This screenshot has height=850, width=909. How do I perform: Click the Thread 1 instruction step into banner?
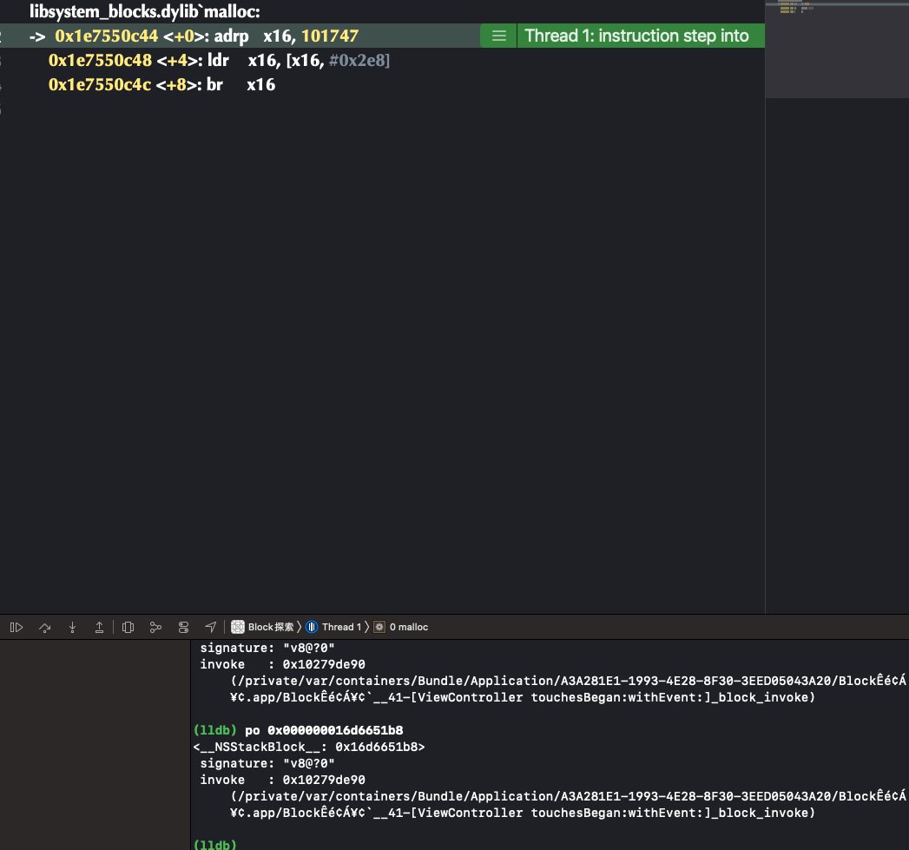[640, 36]
